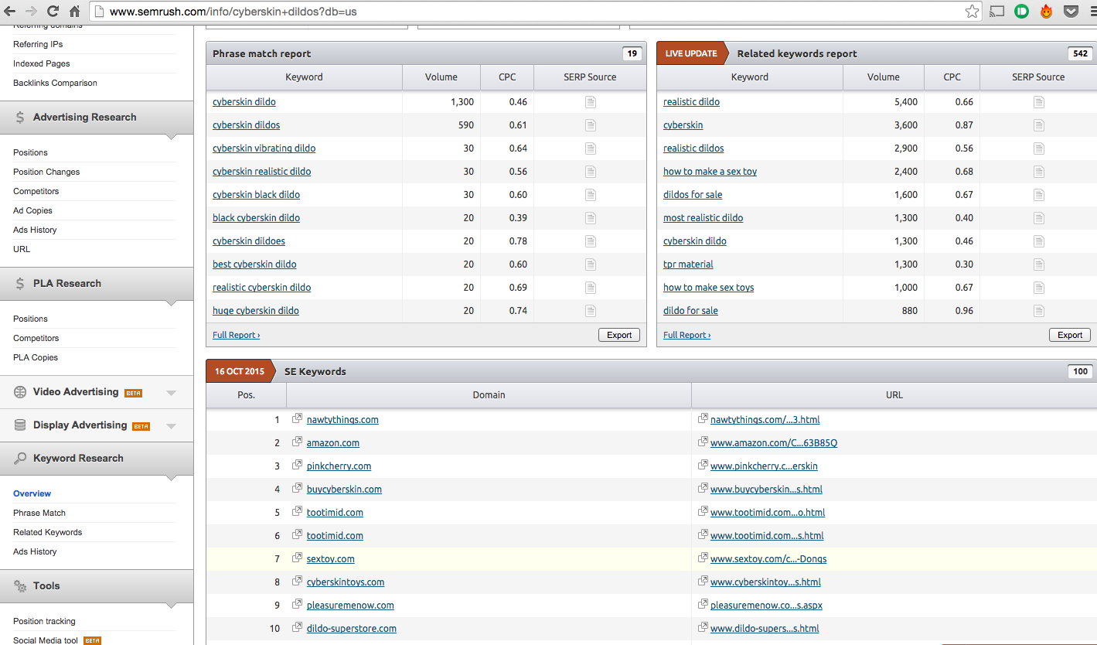Open Position tracking under Tools

pyautogui.click(x=44, y=621)
